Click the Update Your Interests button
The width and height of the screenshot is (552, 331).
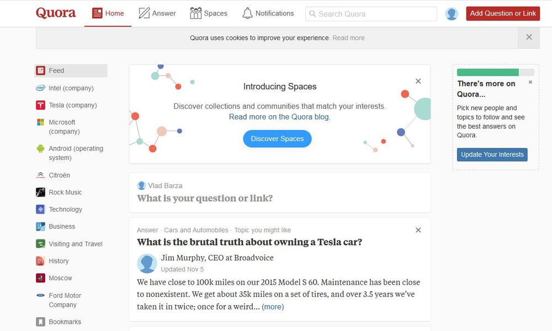[492, 154]
